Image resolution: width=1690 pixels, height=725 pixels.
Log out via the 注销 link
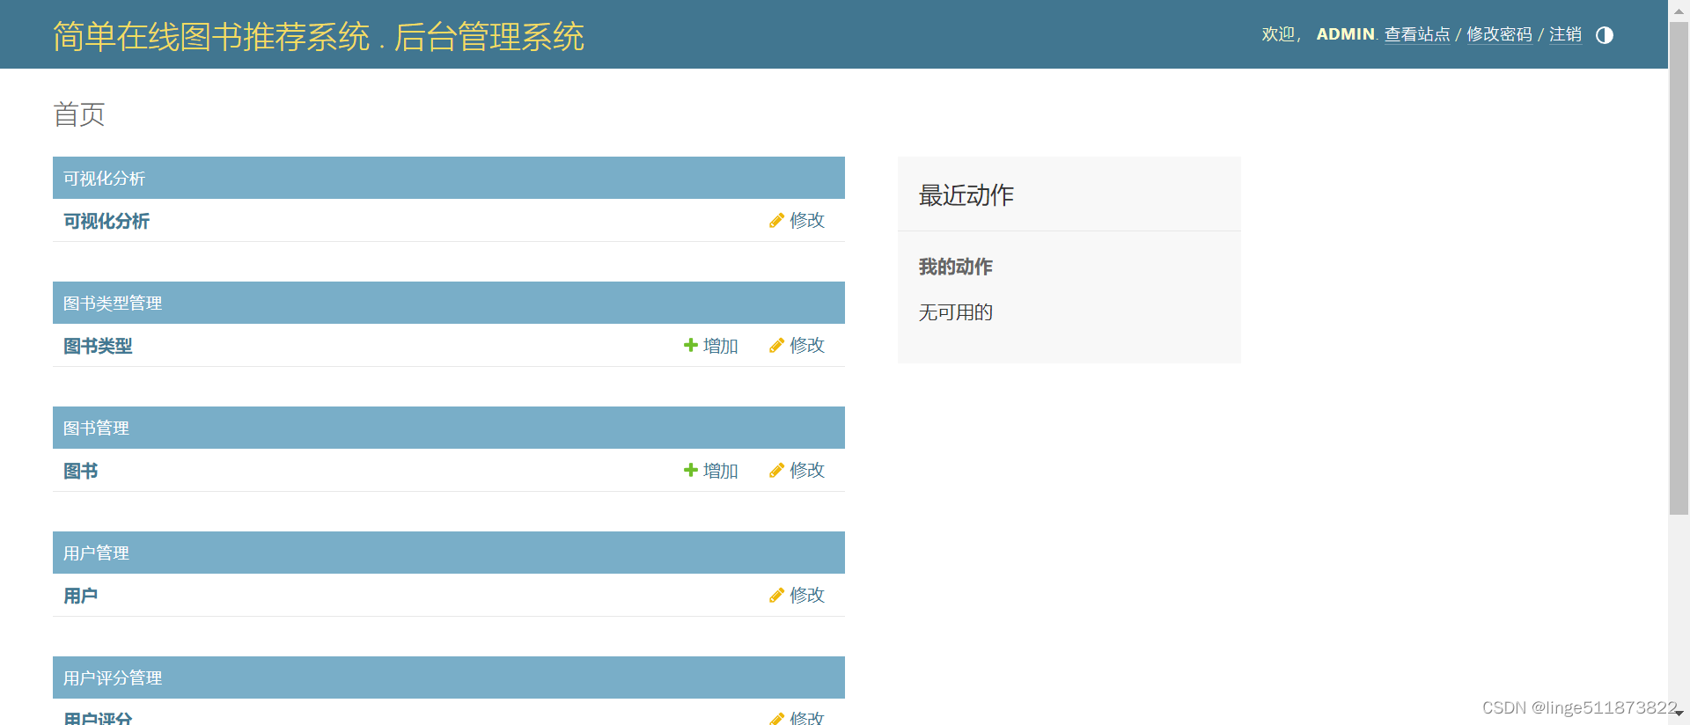[1565, 34]
